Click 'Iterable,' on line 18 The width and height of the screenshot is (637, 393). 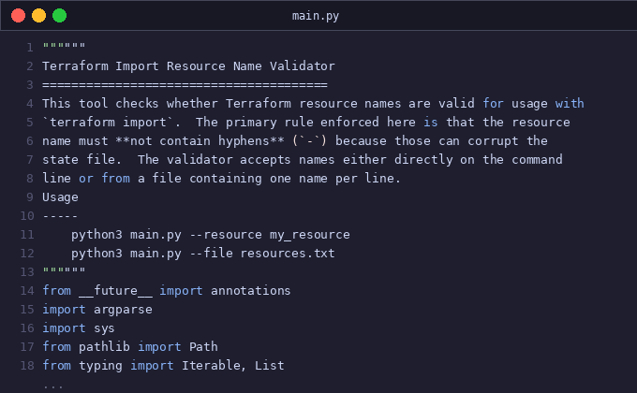click(215, 366)
